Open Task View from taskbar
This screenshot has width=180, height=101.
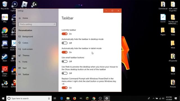[x=55, y=98]
